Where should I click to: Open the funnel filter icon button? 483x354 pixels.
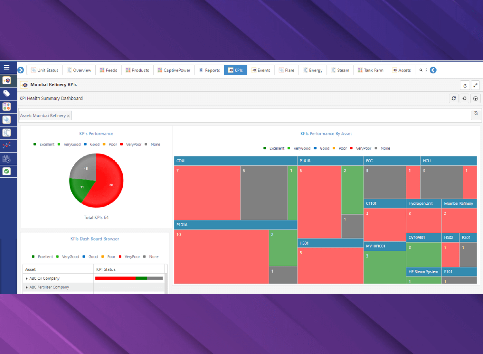(475, 98)
